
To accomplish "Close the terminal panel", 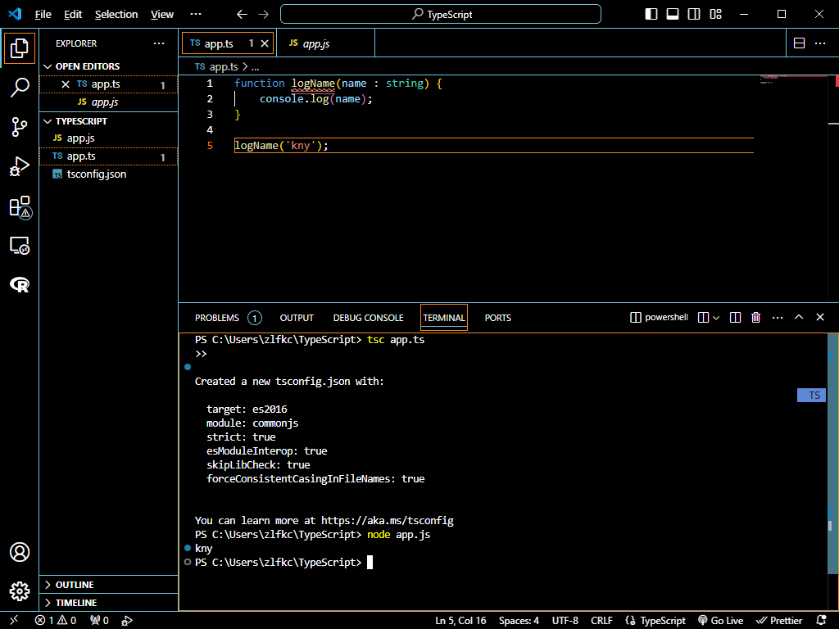I will pos(819,317).
